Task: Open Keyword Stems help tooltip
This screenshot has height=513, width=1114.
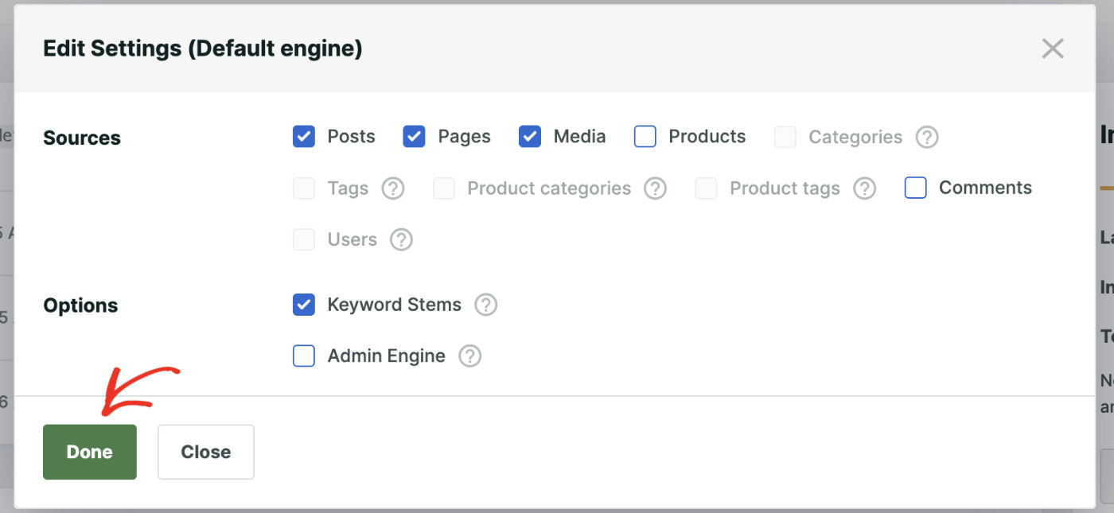Action: tap(485, 305)
